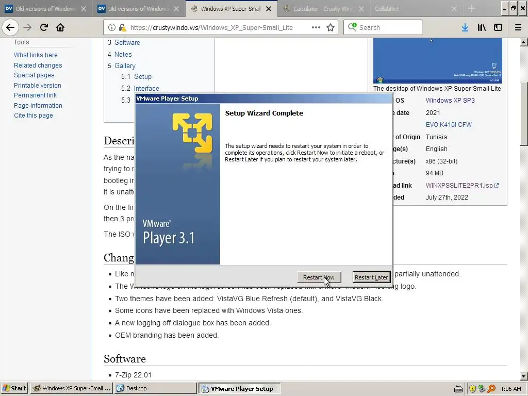
Task: Minimize the Firefox browser window
Action: pyautogui.click(x=504, y=8)
